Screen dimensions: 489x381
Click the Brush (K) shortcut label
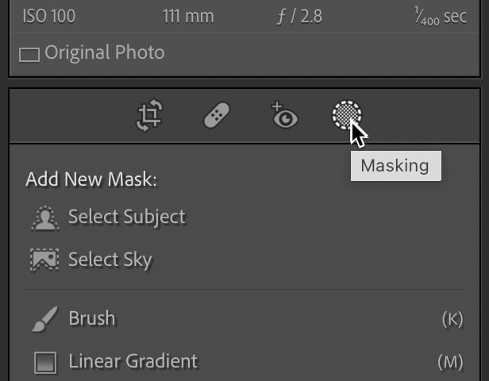(452, 319)
